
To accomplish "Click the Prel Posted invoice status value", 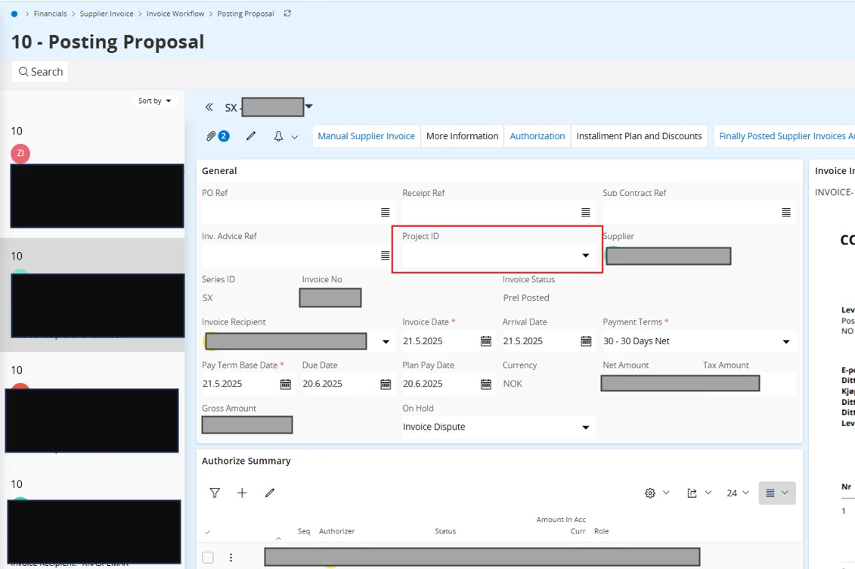I will click(x=525, y=298).
